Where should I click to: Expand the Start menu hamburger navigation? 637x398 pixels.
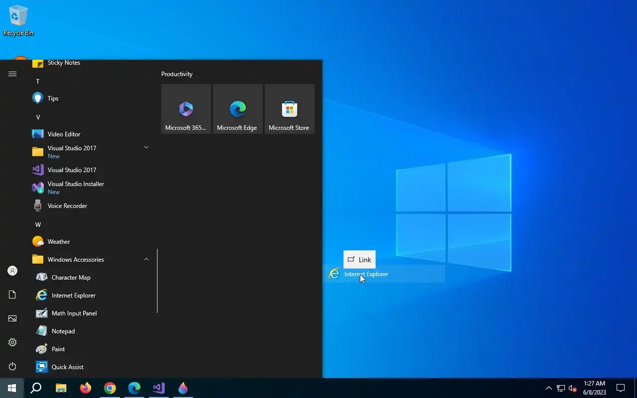(x=12, y=74)
